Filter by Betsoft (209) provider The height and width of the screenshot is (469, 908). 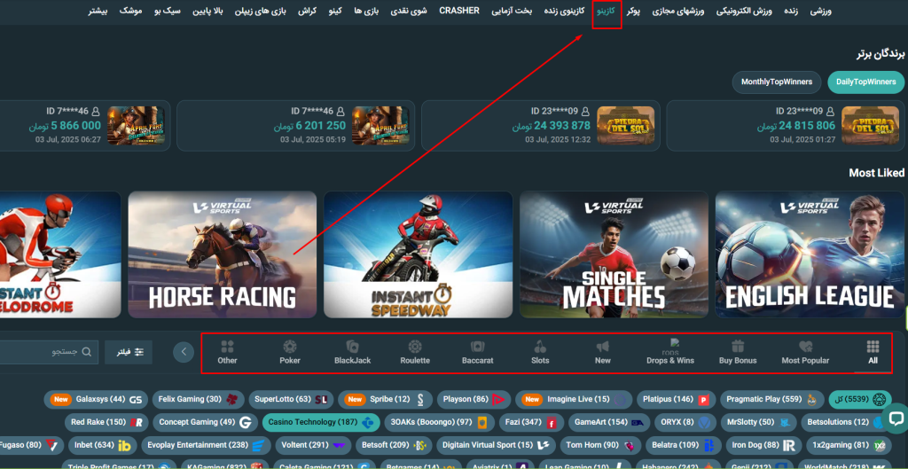tap(393, 446)
